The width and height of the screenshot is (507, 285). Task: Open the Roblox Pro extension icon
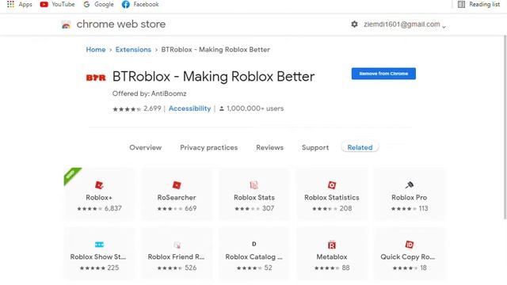[410, 185]
